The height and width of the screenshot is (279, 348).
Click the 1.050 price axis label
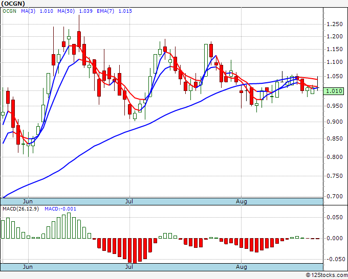coord(335,76)
